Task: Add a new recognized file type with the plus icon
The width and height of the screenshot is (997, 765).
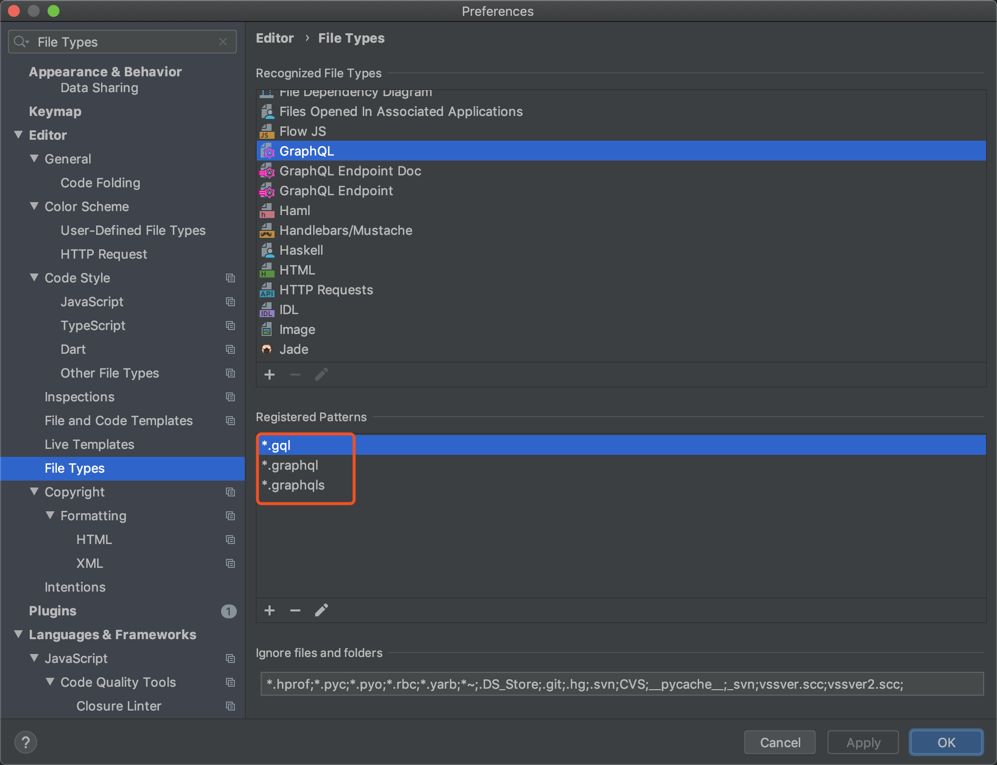Action: point(270,375)
